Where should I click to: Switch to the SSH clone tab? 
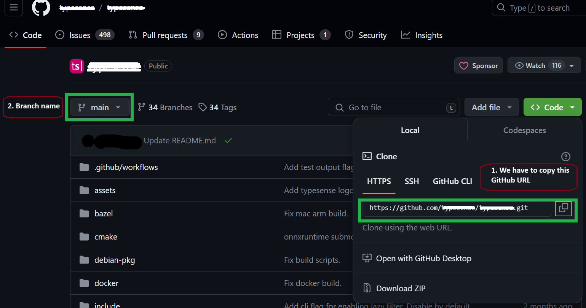tap(412, 181)
